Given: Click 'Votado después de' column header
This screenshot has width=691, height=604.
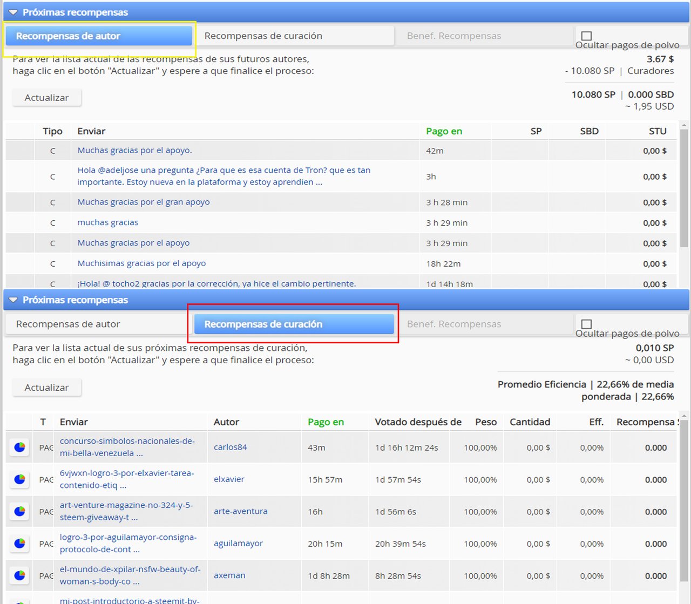Looking at the screenshot, I should pyautogui.click(x=418, y=422).
